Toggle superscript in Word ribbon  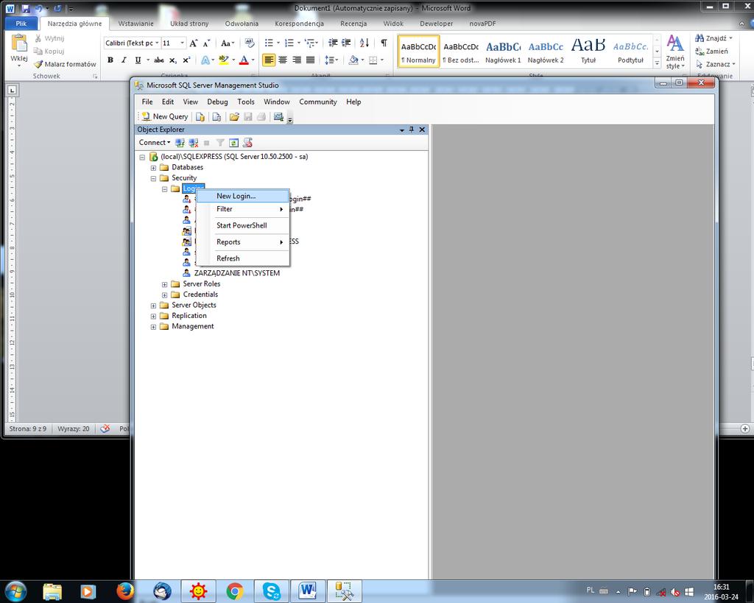coord(186,60)
